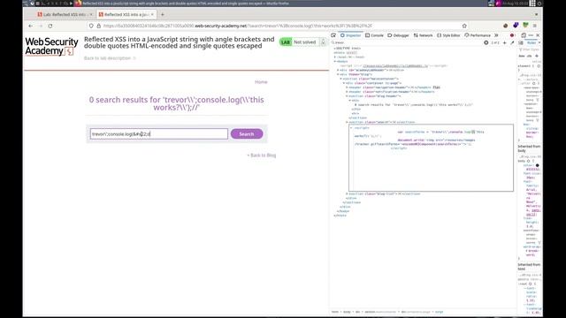The image size is (566, 318).
Task: Click the red error count icon
Action: tap(512, 35)
